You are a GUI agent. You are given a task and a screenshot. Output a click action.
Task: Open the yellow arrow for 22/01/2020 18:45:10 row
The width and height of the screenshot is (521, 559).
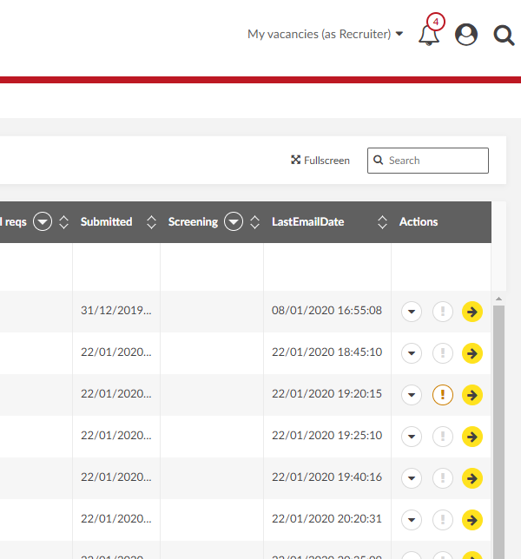click(472, 353)
